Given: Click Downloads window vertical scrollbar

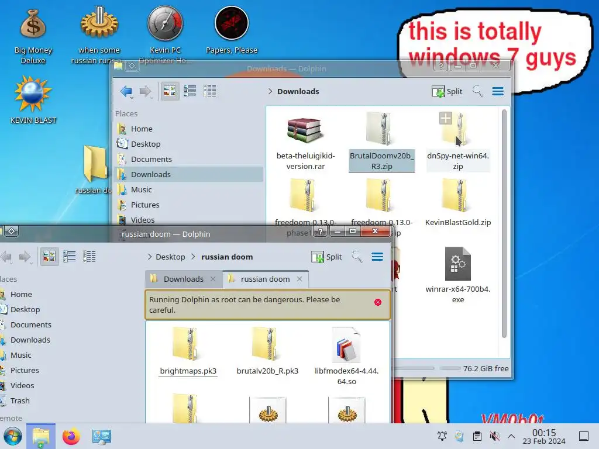Looking at the screenshot, I should click(504, 223).
